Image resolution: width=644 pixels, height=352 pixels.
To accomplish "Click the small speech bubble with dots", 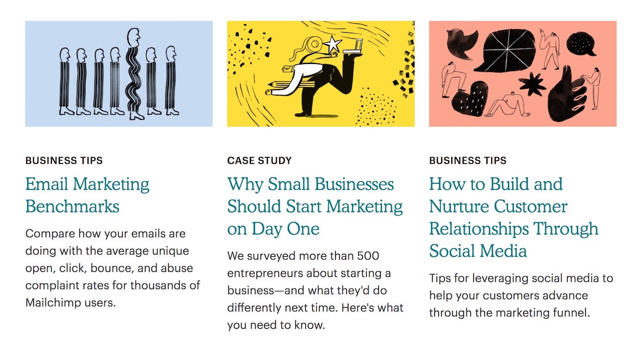I will 582,44.
